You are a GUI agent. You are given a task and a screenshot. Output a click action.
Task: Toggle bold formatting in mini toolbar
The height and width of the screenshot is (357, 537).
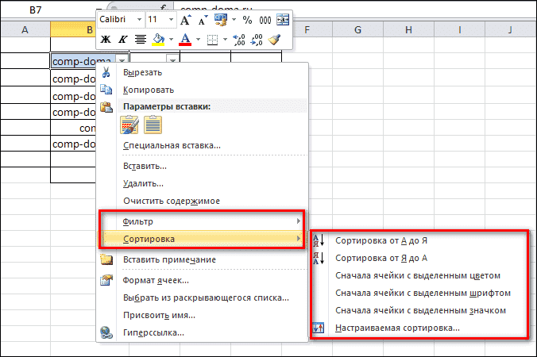(106, 39)
